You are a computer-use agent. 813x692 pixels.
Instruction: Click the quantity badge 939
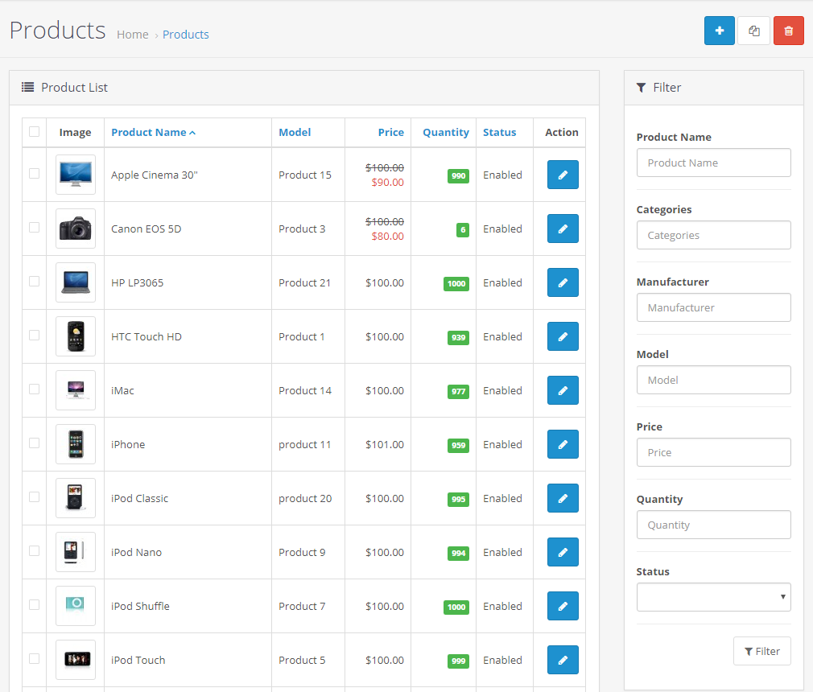[458, 337]
